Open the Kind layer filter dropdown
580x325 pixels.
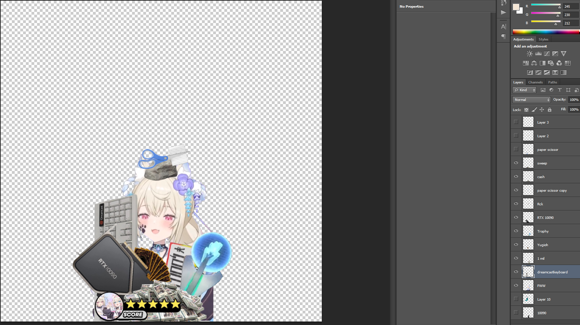point(524,90)
